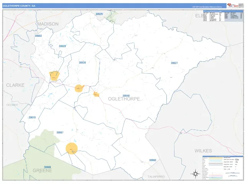Click the map publisher logo in the header
246x184 pixels.
click(x=233, y=6)
